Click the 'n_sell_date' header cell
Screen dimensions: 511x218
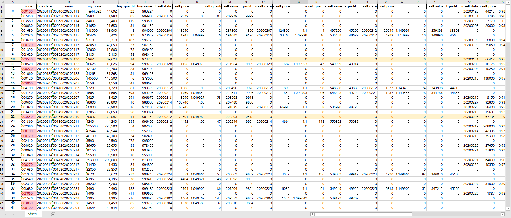[x=470, y=6]
